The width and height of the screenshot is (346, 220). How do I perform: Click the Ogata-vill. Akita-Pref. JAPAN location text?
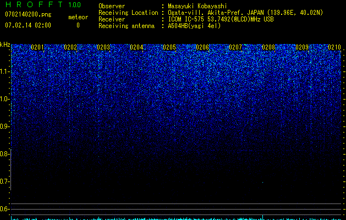[x=245, y=13]
